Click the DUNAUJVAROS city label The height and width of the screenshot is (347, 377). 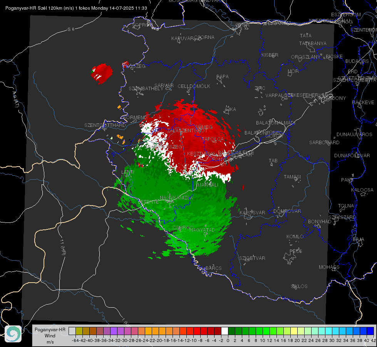(354, 135)
